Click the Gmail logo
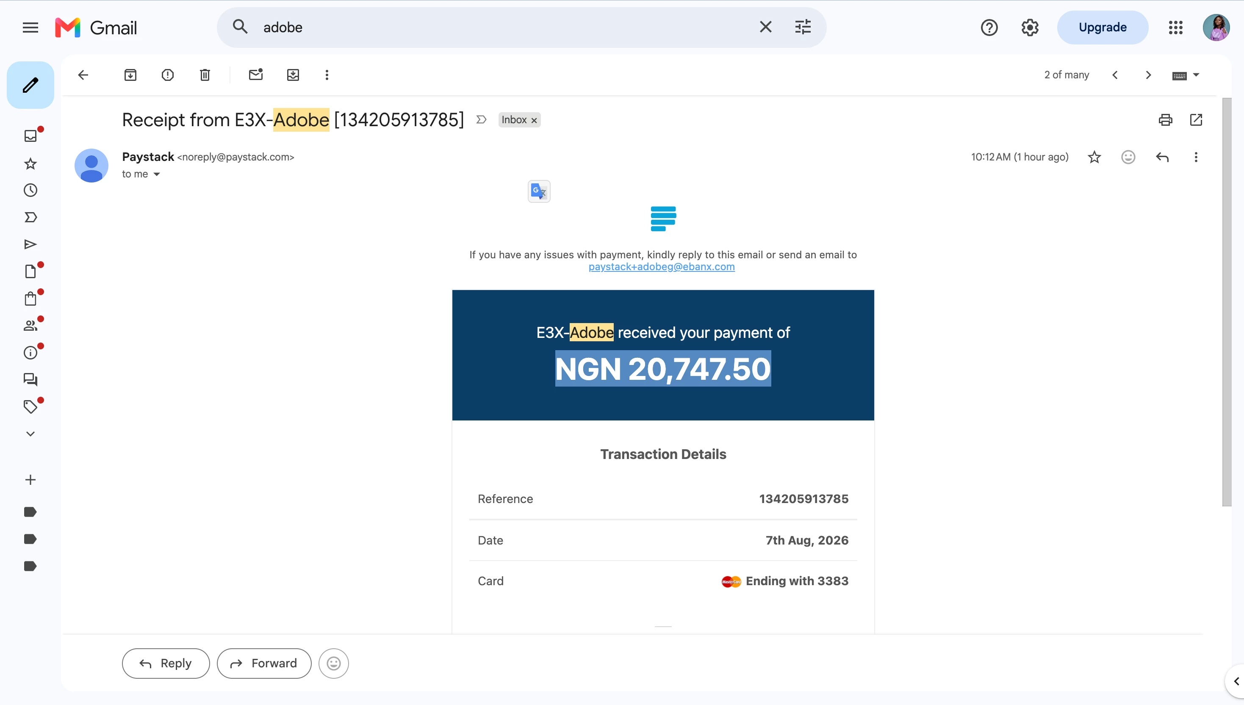The image size is (1244, 705). 96,28
